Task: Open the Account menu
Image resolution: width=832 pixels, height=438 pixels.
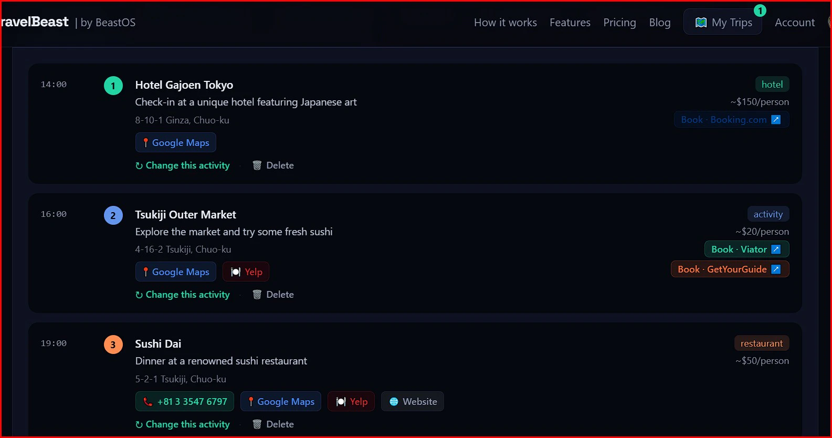Action: (x=795, y=23)
